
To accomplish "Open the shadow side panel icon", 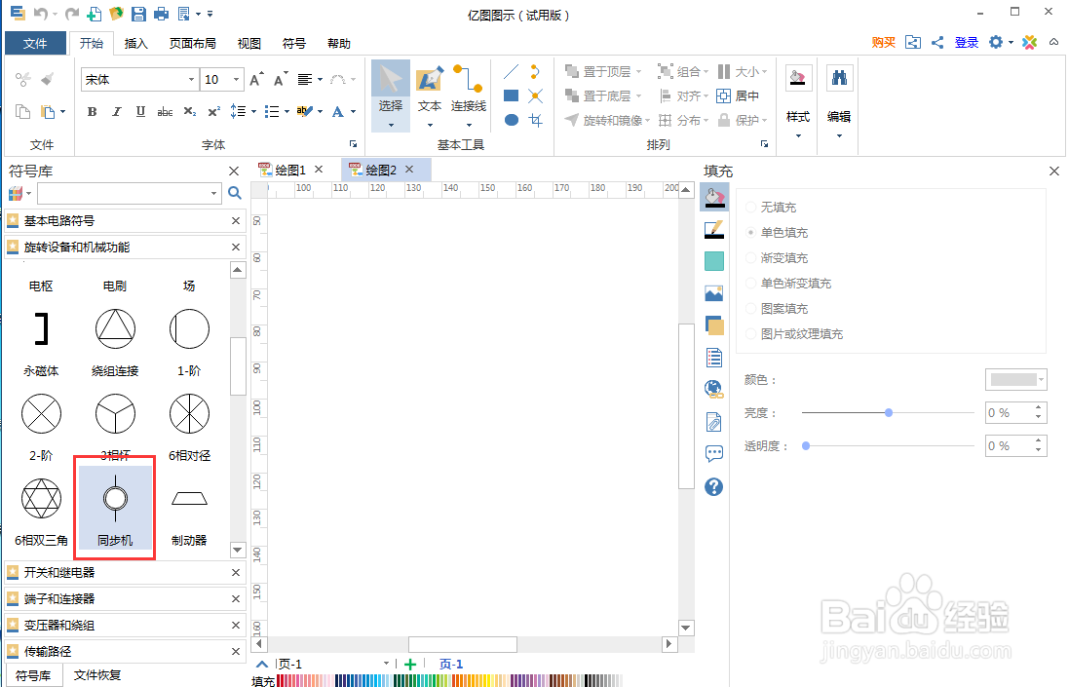I will 713,261.
